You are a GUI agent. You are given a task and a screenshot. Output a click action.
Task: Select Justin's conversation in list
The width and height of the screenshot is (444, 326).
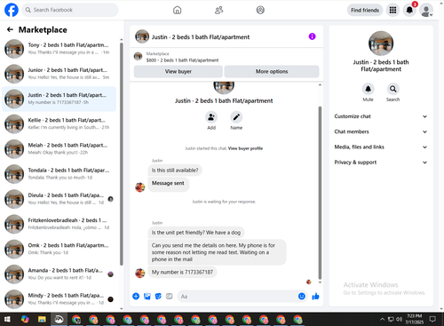coord(59,99)
